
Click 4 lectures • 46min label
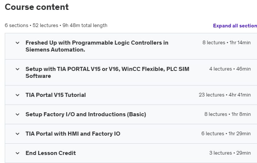[x=230, y=69]
